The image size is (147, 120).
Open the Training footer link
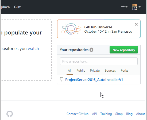click(106, 114)
